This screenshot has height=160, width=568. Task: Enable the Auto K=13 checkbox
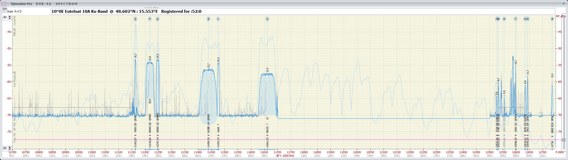pos(5,11)
